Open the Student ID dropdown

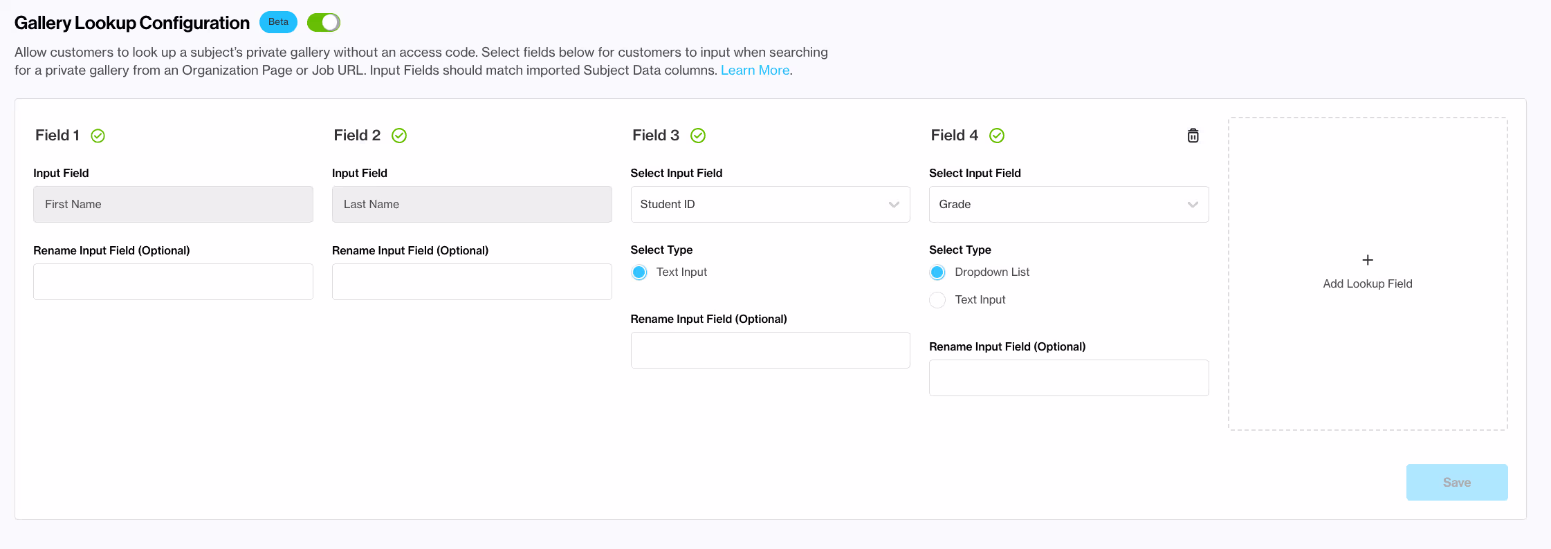770,204
